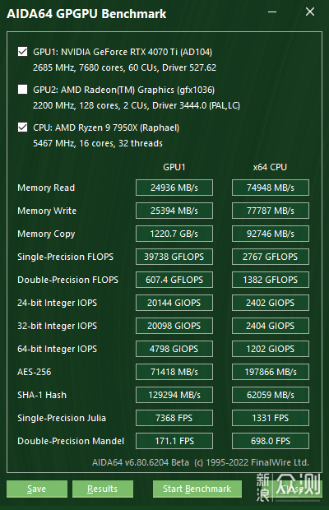Image resolution: width=329 pixels, height=510 pixels.
Task: Select the CPU Double-Precision FLOPS value 1382 GFLOPS
Action: 271,280
